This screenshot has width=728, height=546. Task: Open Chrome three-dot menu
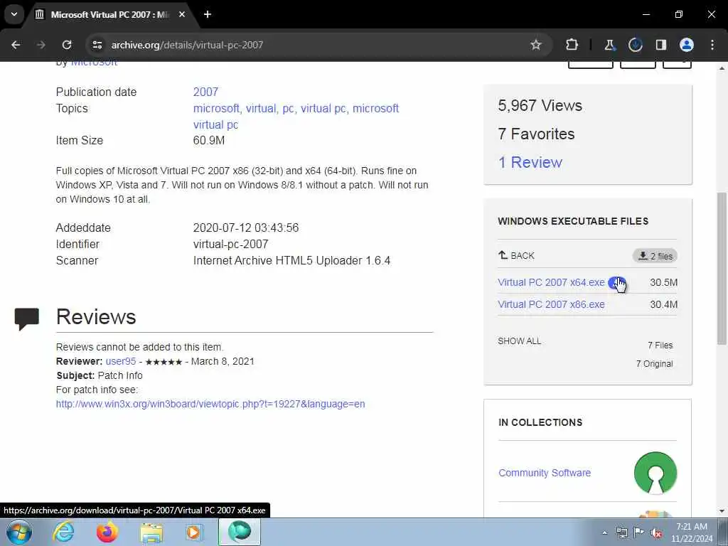point(712,45)
